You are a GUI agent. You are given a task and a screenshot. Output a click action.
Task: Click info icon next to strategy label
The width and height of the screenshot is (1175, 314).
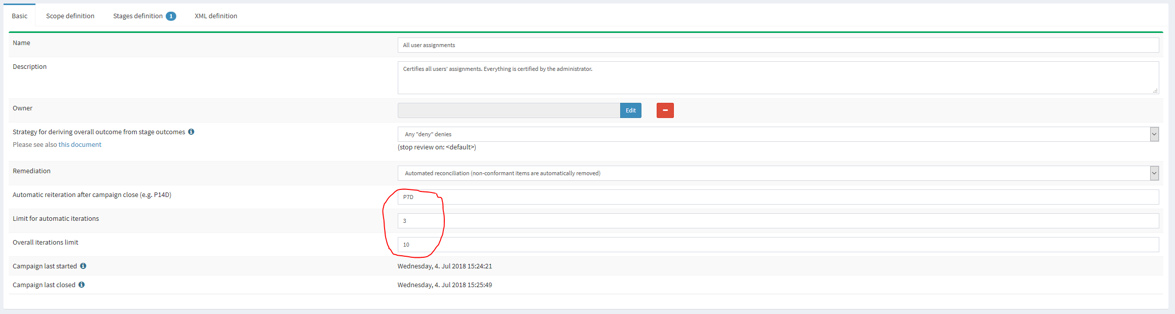click(191, 132)
